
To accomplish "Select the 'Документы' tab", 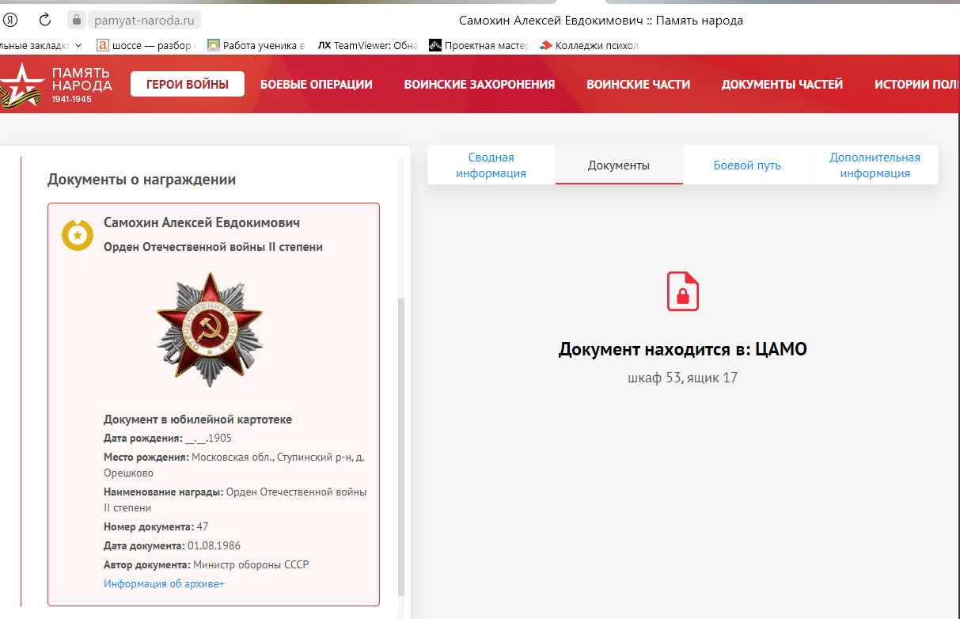I will coord(618,165).
